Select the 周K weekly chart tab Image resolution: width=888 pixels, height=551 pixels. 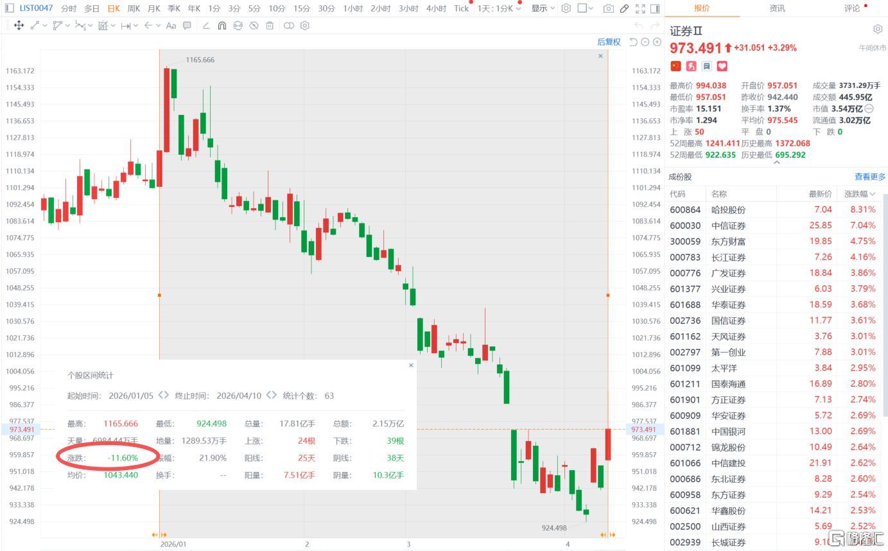pyautogui.click(x=134, y=8)
